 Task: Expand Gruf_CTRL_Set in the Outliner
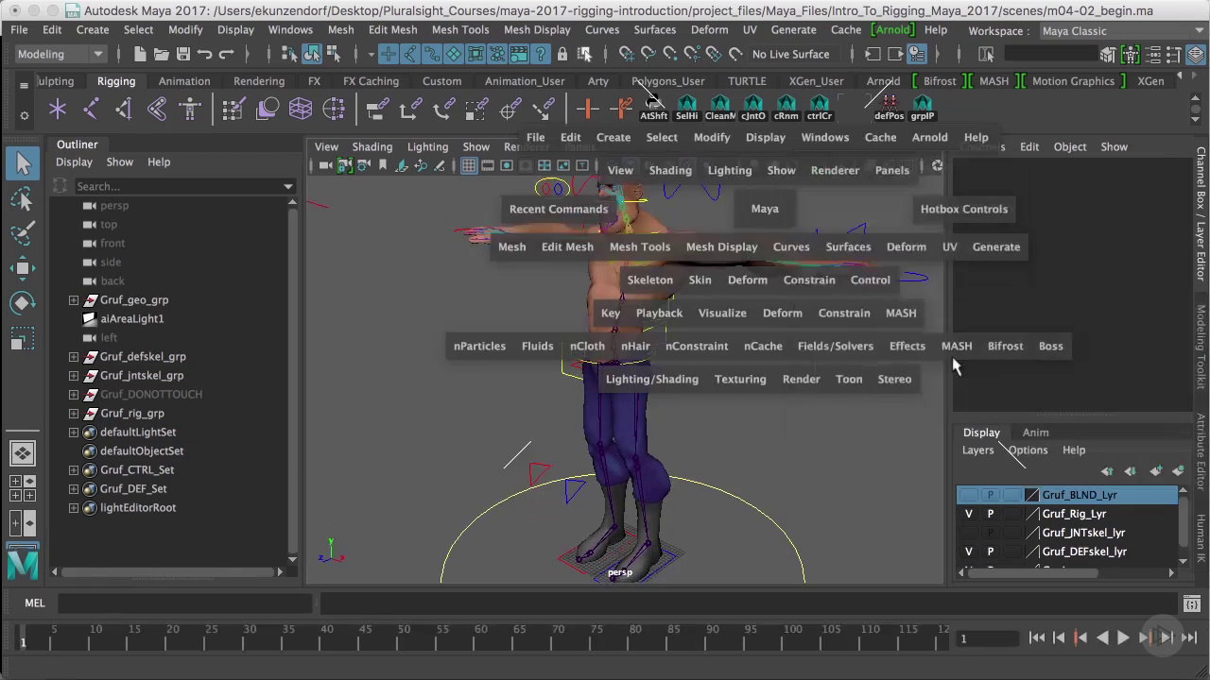tap(74, 470)
